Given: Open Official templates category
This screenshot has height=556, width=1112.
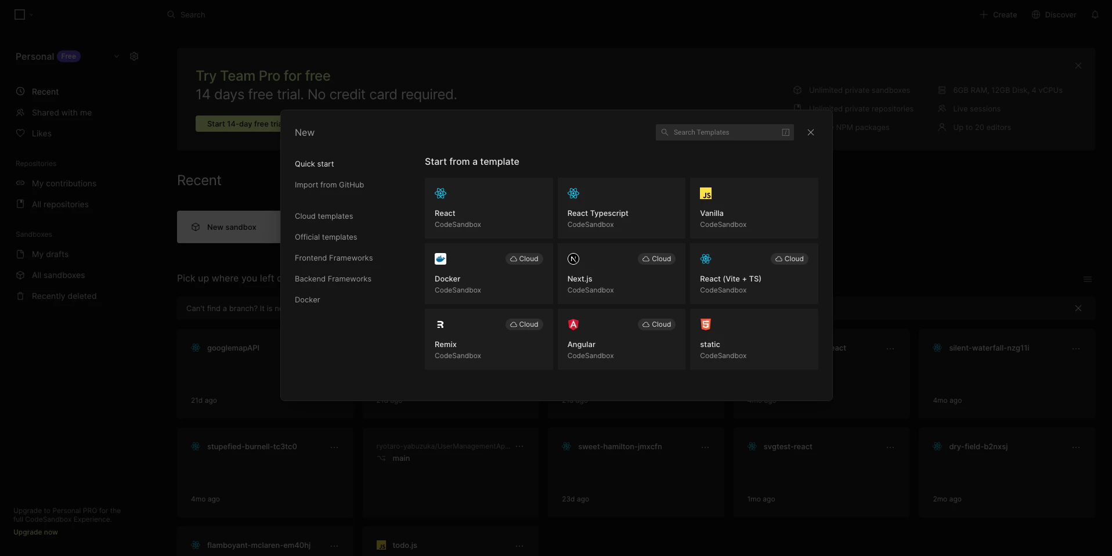Looking at the screenshot, I should click(326, 237).
